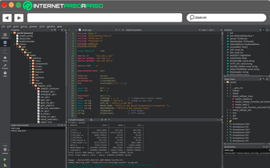Expand the cmsis folder
Viewport: 270px width, 168px height.
pyautogui.click(x=30, y=60)
